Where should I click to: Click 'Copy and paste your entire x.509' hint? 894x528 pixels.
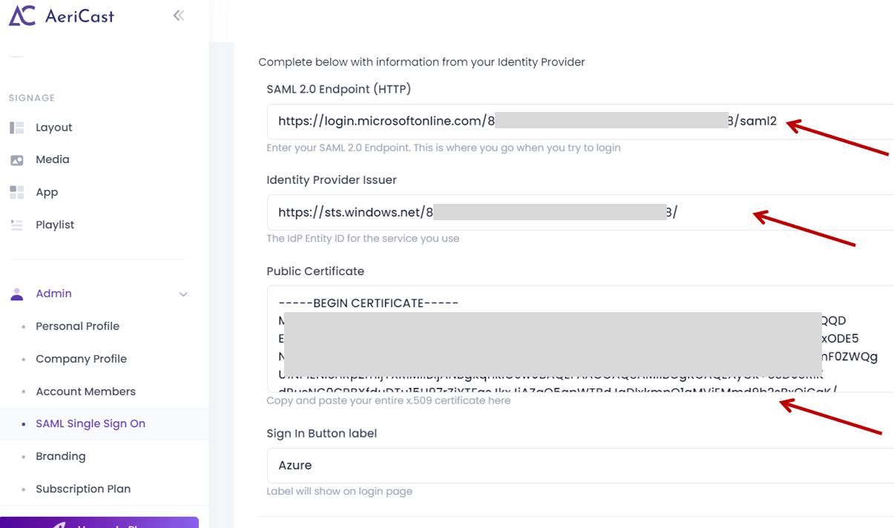coord(389,400)
